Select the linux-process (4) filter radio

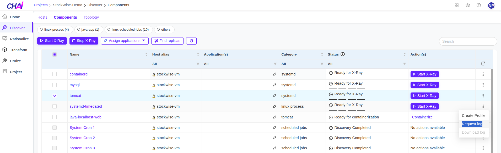point(41,30)
